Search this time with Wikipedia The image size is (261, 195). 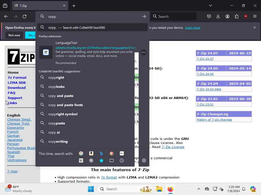81,160
